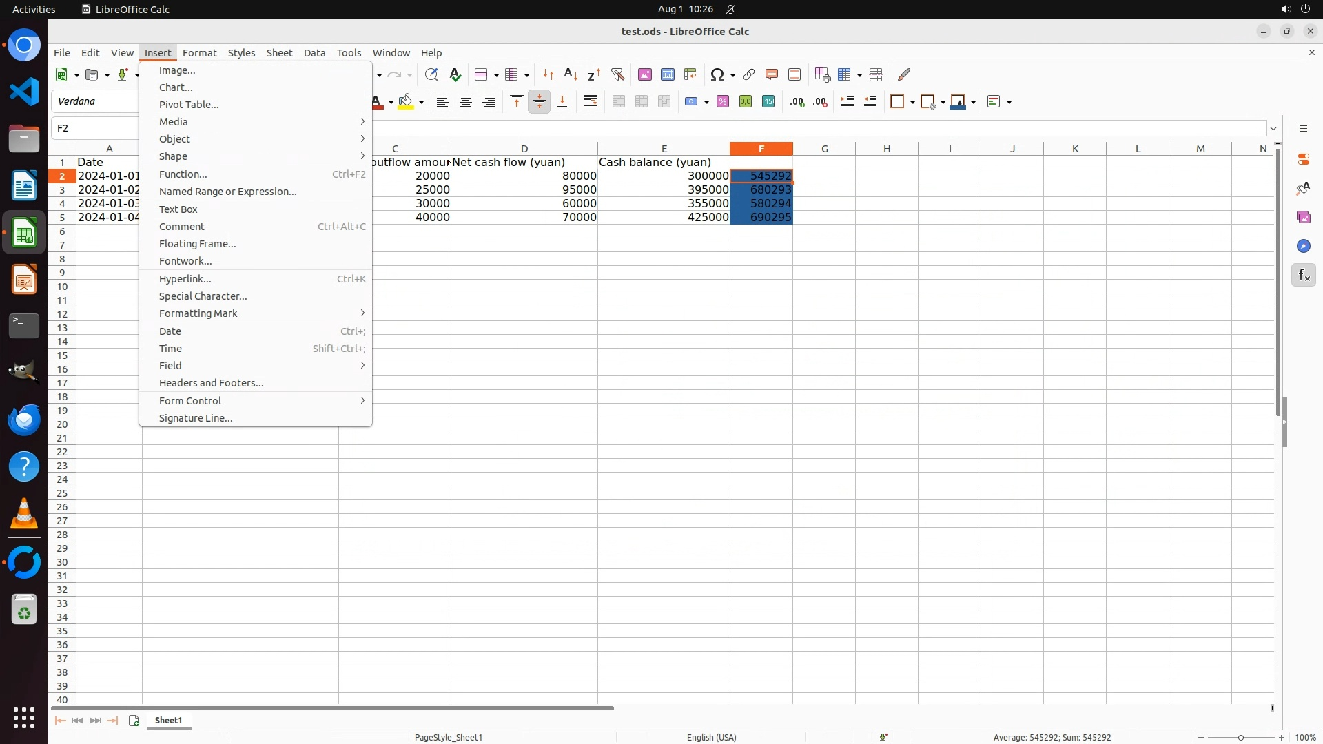Click the Sheet1 tab
1323x744 pixels.
pyautogui.click(x=168, y=720)
